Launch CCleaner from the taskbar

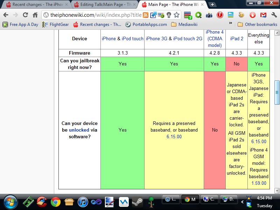click(x=42, y=202)
